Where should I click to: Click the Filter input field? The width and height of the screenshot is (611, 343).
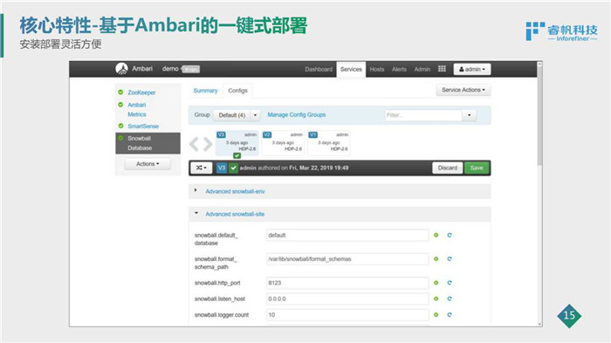click(x=423, y=115)
